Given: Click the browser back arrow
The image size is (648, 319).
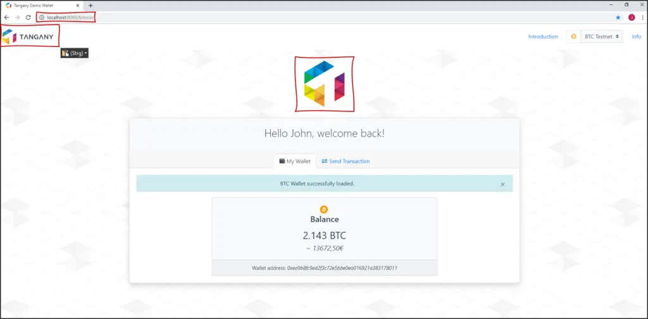Looking at the screenshot, I should click(6, 17).
